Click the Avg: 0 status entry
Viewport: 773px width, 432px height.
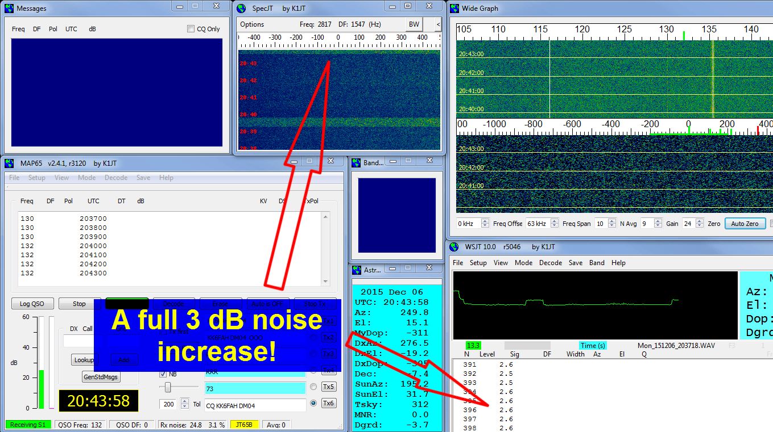(x=276, y=425)
